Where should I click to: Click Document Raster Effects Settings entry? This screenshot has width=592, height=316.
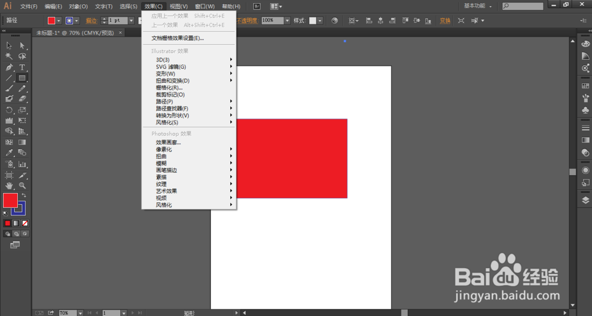[x=189, y=38]
